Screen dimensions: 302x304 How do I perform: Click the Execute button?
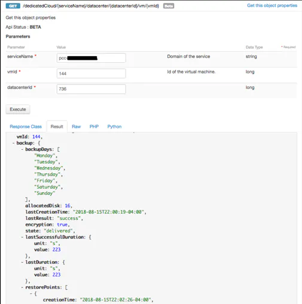click(18, 109)
